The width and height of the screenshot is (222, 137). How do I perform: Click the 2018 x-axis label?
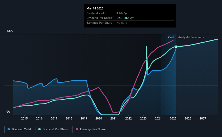tap(69, 118)
